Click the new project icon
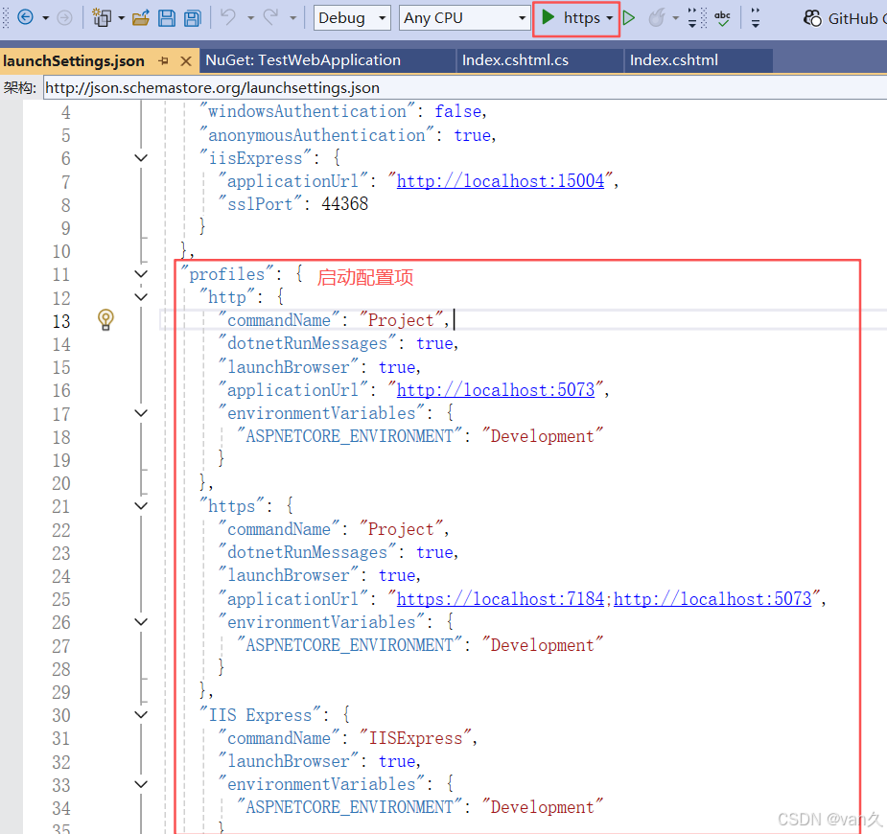This screenshot has height=834, width=887. 102,18
